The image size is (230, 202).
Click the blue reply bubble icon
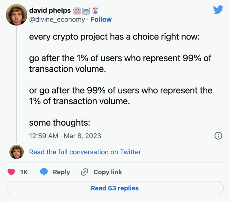click(x=44, y=172)
